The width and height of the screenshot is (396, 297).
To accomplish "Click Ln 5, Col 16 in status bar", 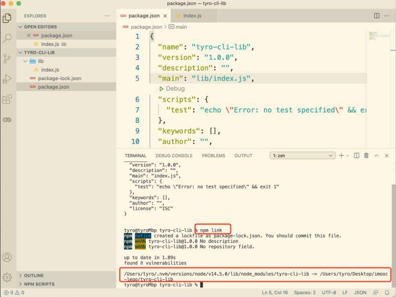I will pyautogui.click(x=275, y=293).
